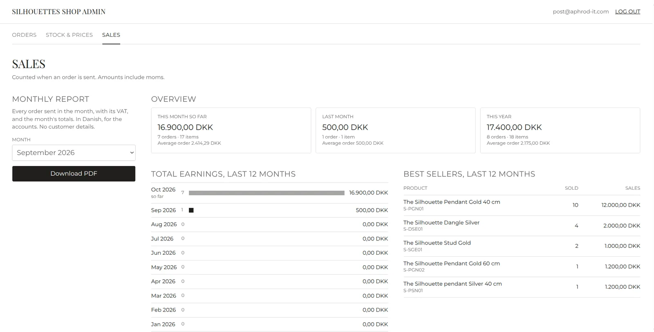Click The Silhouette Dangle Silver product

(x=441, y=222)
